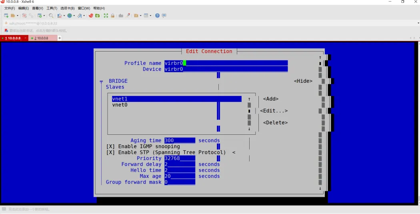The image size is (420, 214).
Task: Toggle the Enable IGMP snooping checkbox
Action: (x=110, y=146)
